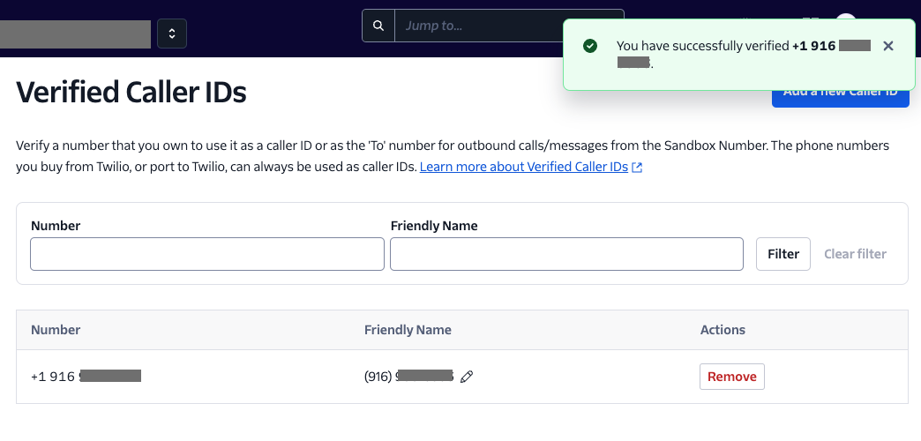Dismiss the success notification with the X
This screenshot has width=921, height=441.
click(x=888, y=46)
